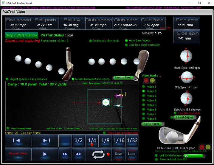Click the Club path readout panel
Image resolution: width=214 pixels, height=165 pixels.
(125, 23)
